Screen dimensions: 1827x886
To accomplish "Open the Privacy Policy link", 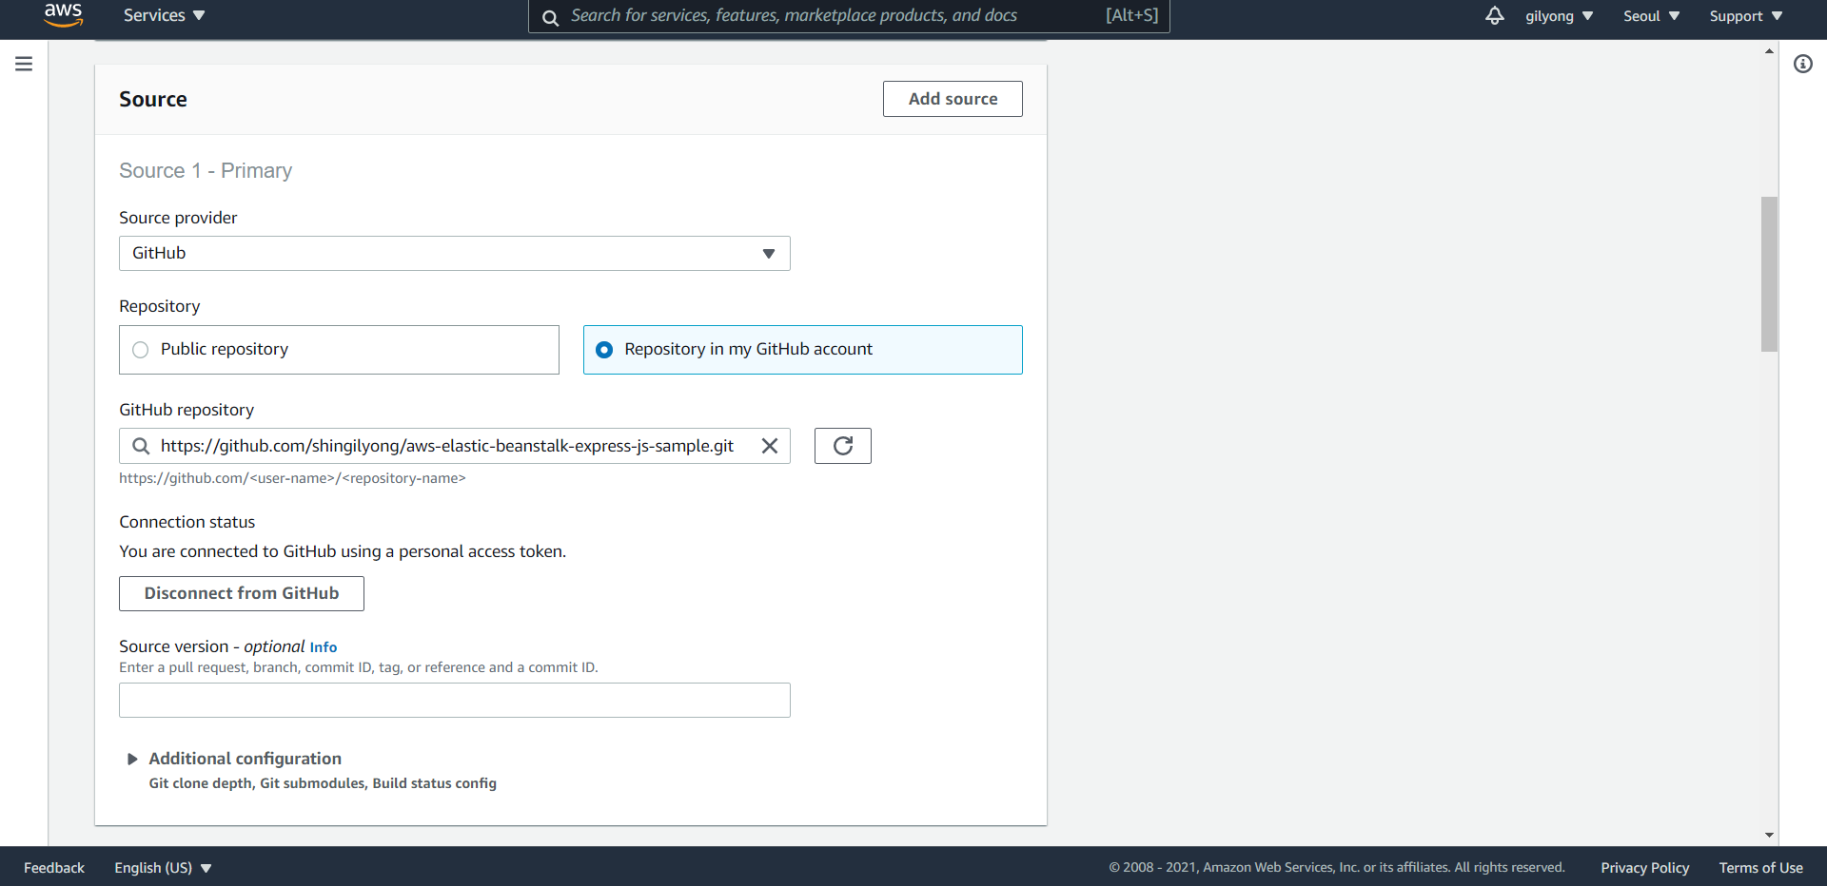I will 1644,868.
